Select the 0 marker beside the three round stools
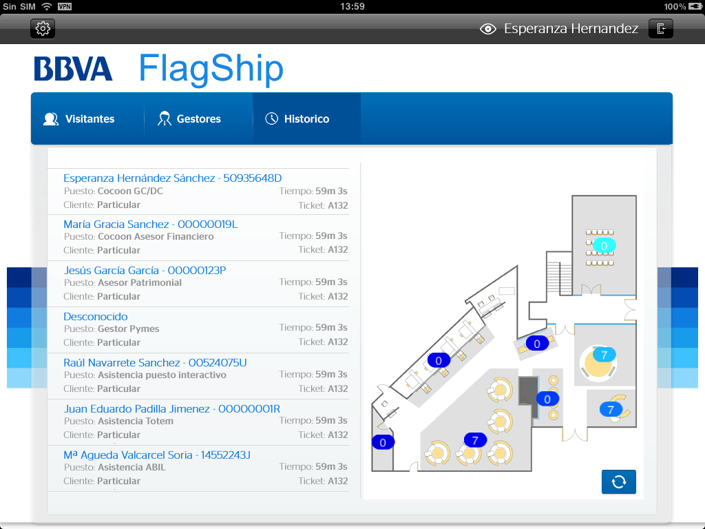The width and height of the screenshot is (705, 529). click(547, 399)
